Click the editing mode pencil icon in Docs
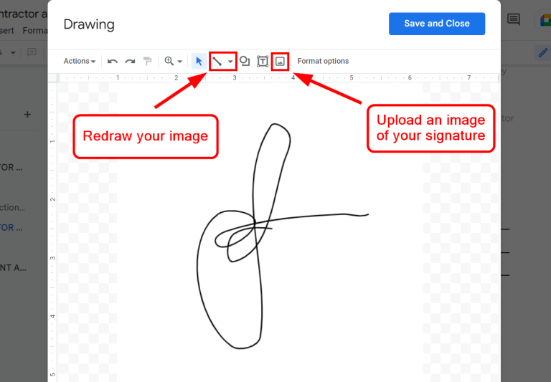 click(x=543, y=52)
